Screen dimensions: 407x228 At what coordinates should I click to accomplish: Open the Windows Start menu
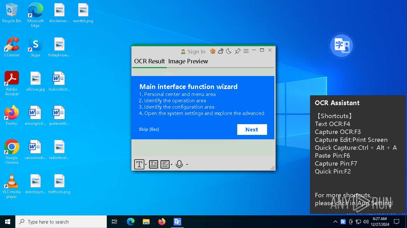click(x=8, y=222)
